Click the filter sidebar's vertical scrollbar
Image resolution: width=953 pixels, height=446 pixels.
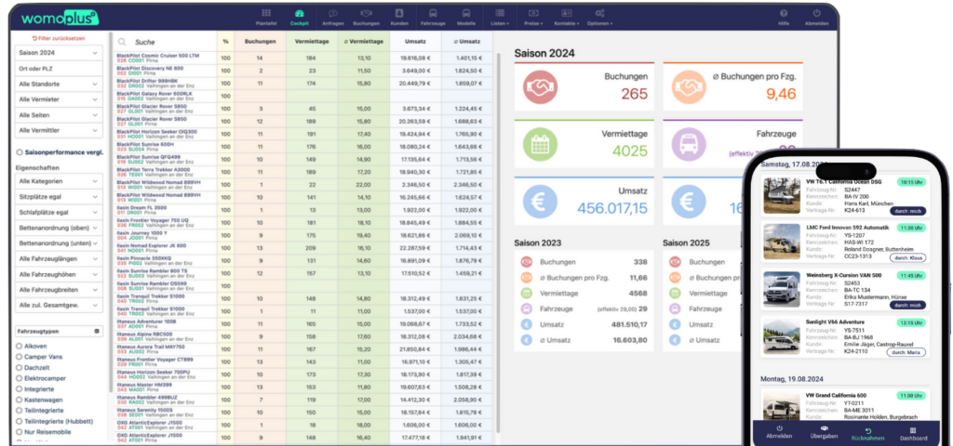(x=110, y=213)
